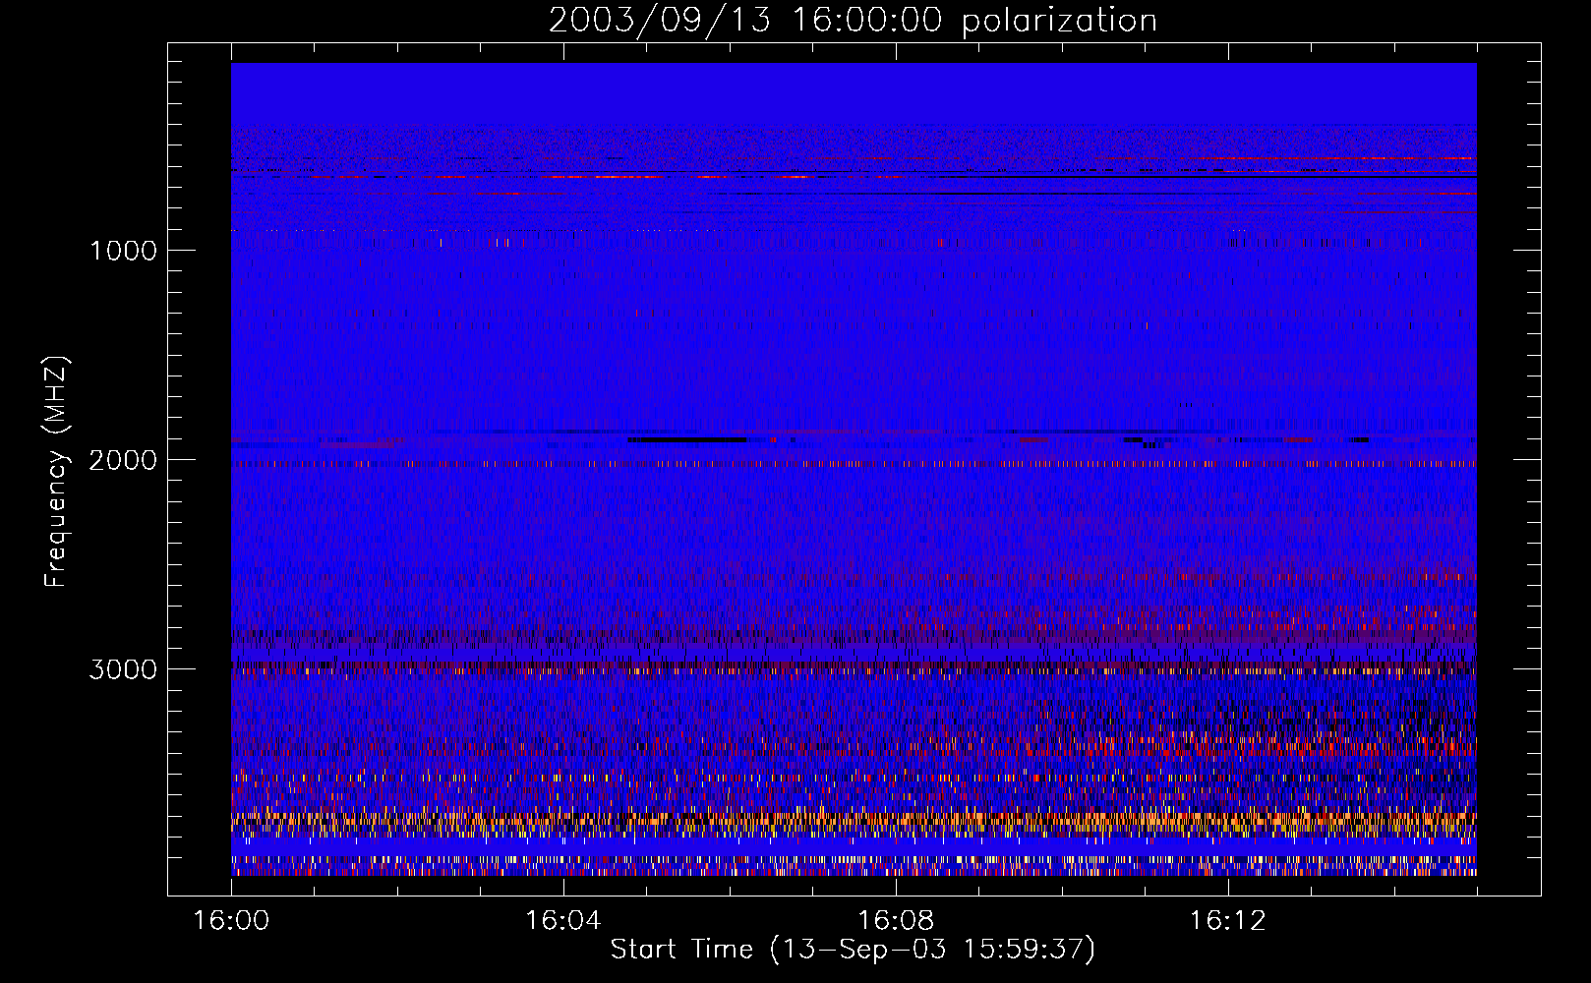Click the 'Start Time (13-Sep-03 15:59:37)' axis label
1591x983 pixels.
[853, 950]
